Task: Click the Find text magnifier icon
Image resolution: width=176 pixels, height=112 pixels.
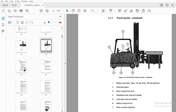Action: pyautogui.click(x=27, y=11)
